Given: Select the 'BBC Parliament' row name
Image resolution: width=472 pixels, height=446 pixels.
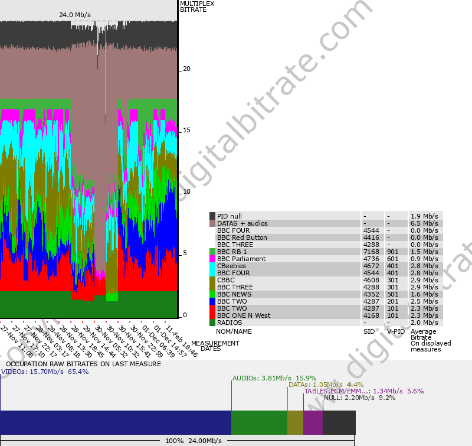Looking at the screenshot, I should pyautogui.click(x=241, y=259).
